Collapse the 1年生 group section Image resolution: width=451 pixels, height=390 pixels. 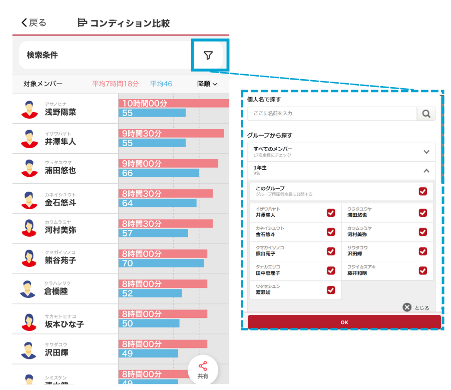coord(426,171)
